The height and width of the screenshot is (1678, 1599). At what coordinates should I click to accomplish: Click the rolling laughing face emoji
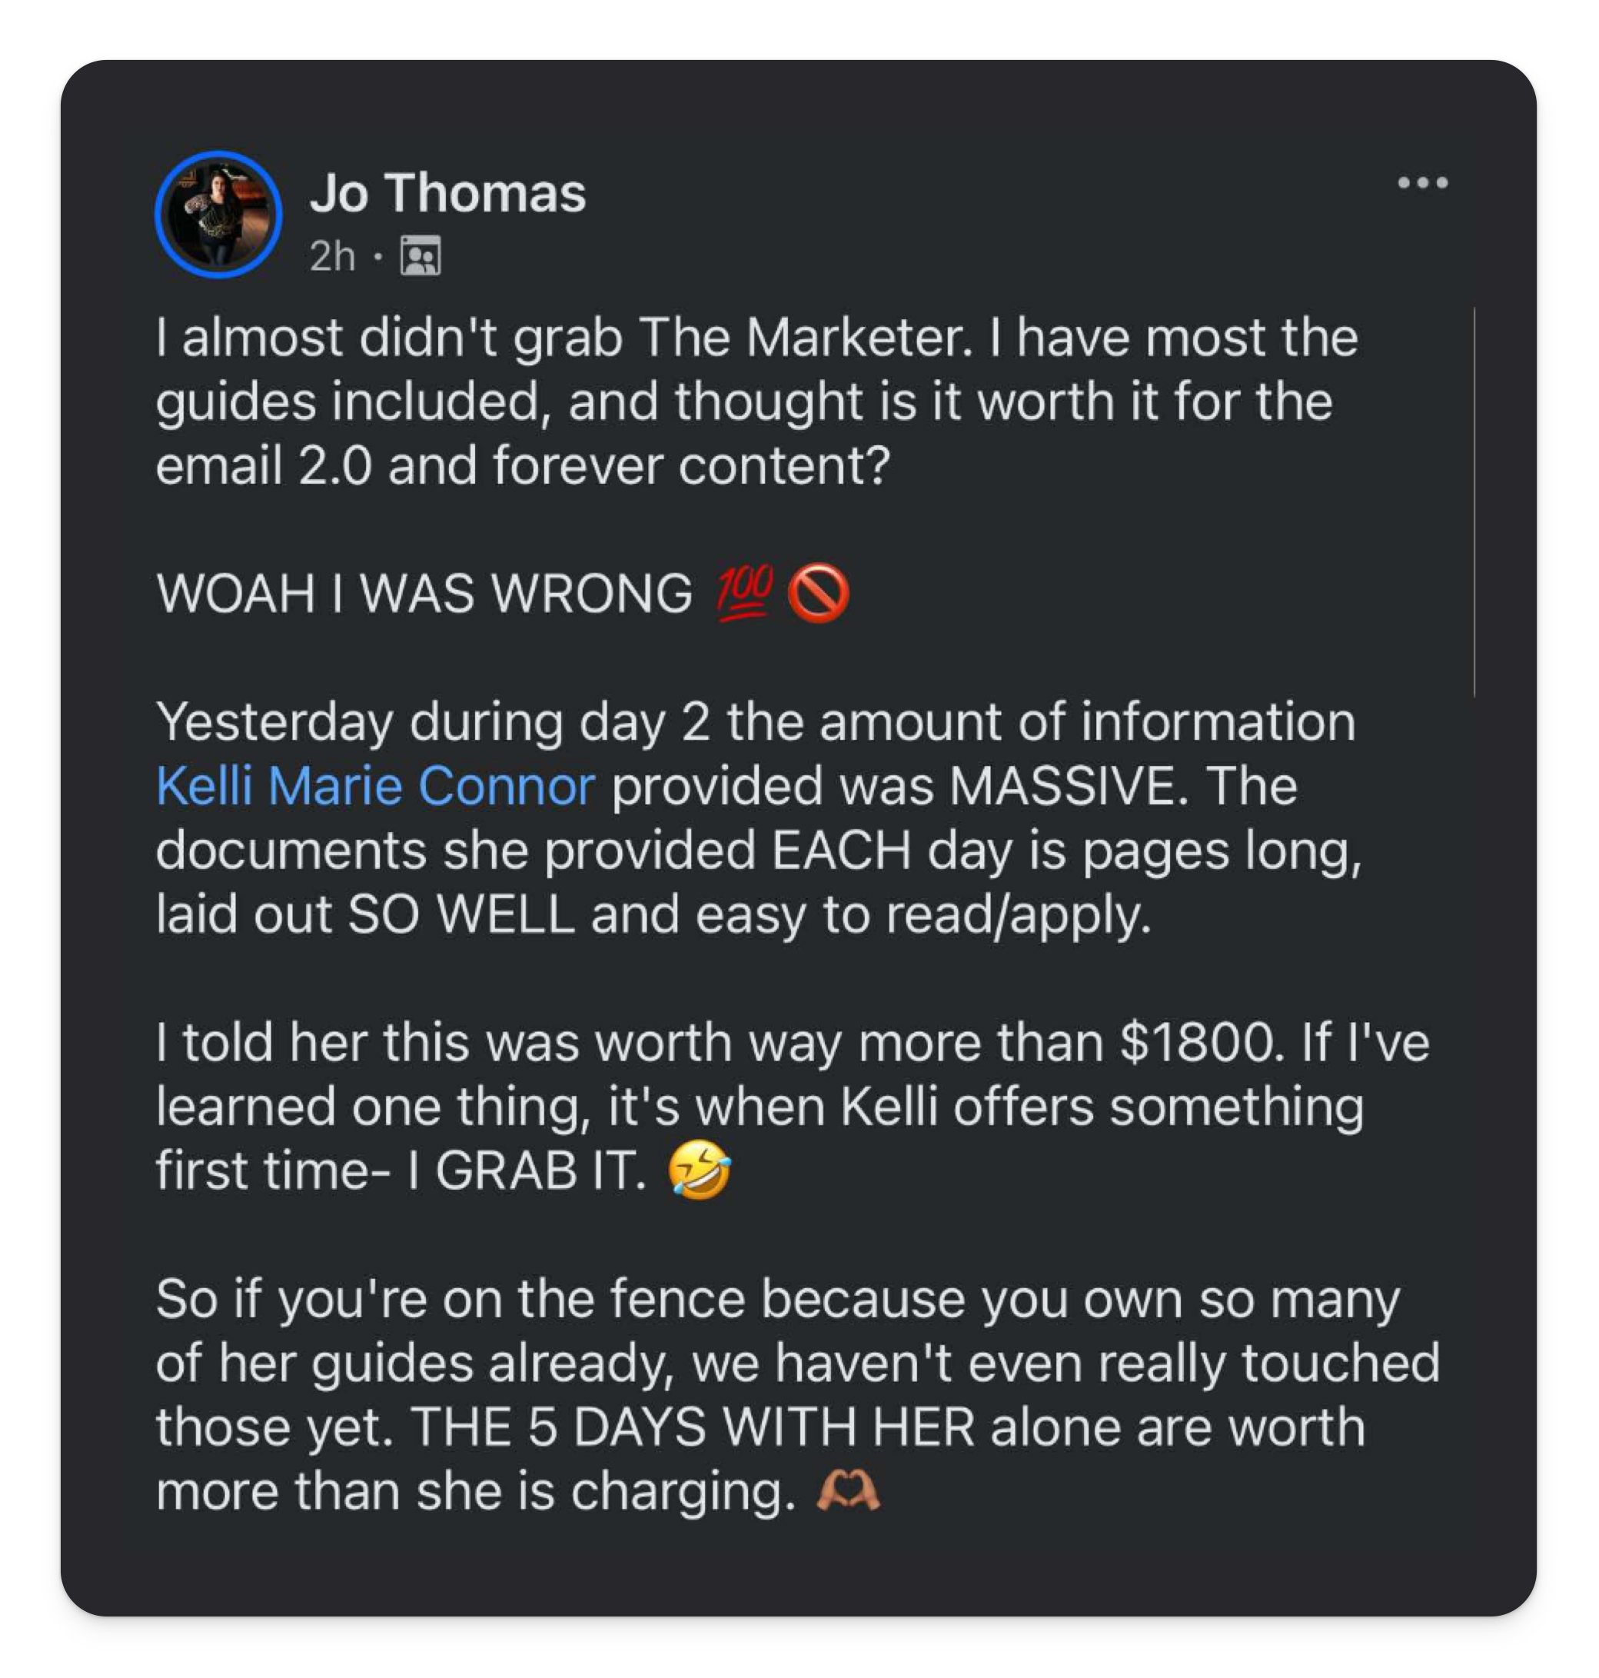click(699, 1170)
